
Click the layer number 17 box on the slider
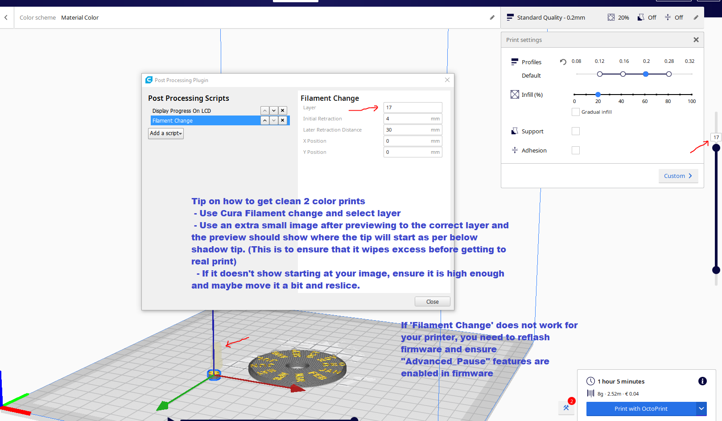pyautogui.click(x=716, y=137)
